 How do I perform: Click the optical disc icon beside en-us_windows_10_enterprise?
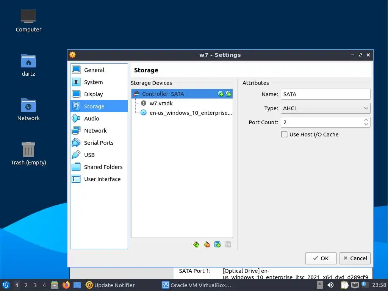pos(144,113)
